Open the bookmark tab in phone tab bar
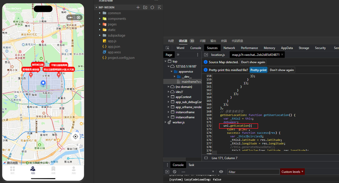 (53, 170)
